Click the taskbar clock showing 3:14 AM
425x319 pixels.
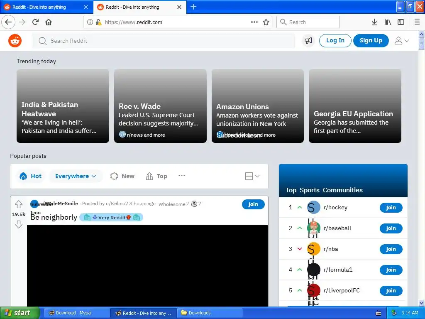[410, 313]
